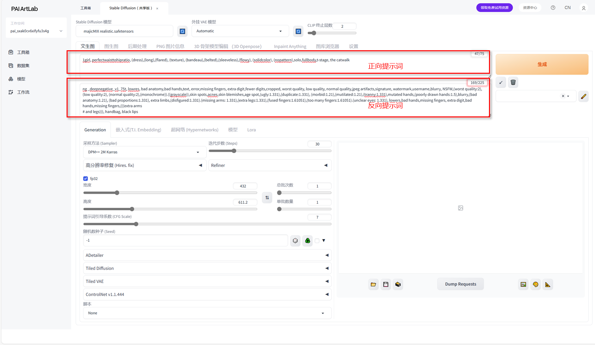The image size is (595, 345).
Task: Open the 工作空间 workspace dropdown
Action: pos(36,31)
